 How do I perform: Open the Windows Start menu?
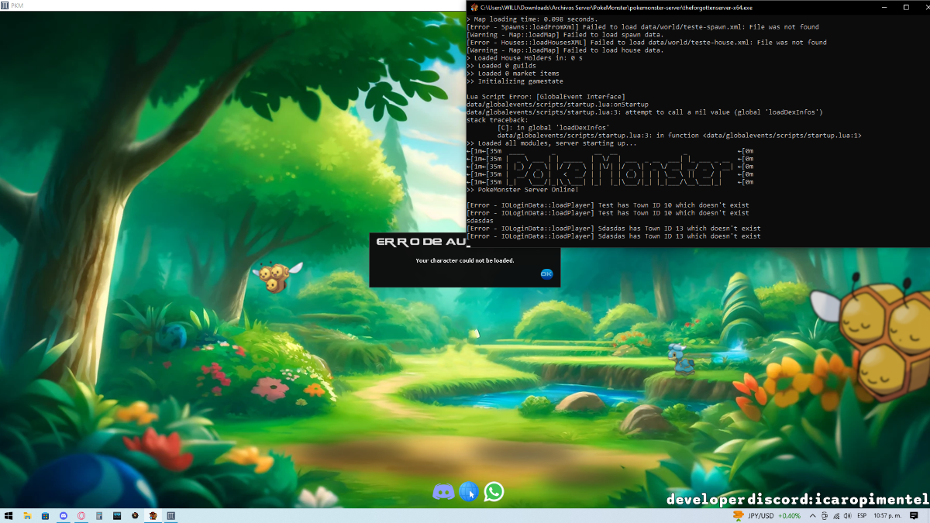9,516
